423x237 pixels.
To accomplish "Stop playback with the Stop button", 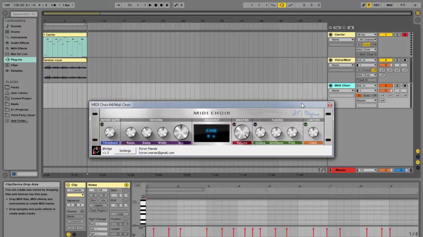I will pyautogui.click(x=155, y=5).
